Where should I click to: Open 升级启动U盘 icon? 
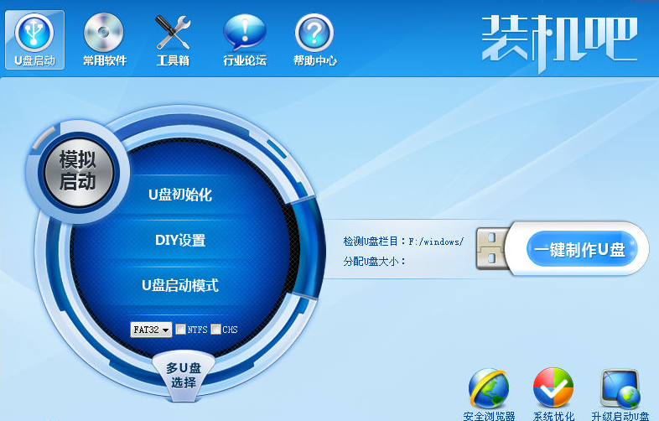(620, 395)
